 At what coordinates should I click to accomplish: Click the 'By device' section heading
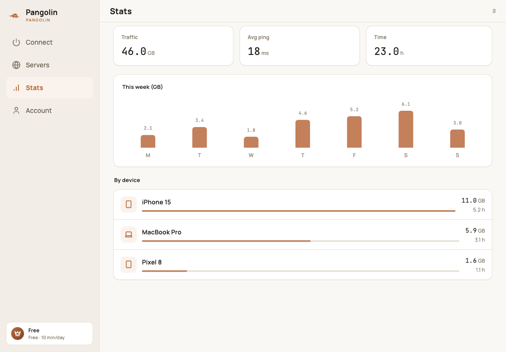click(127, 180)
